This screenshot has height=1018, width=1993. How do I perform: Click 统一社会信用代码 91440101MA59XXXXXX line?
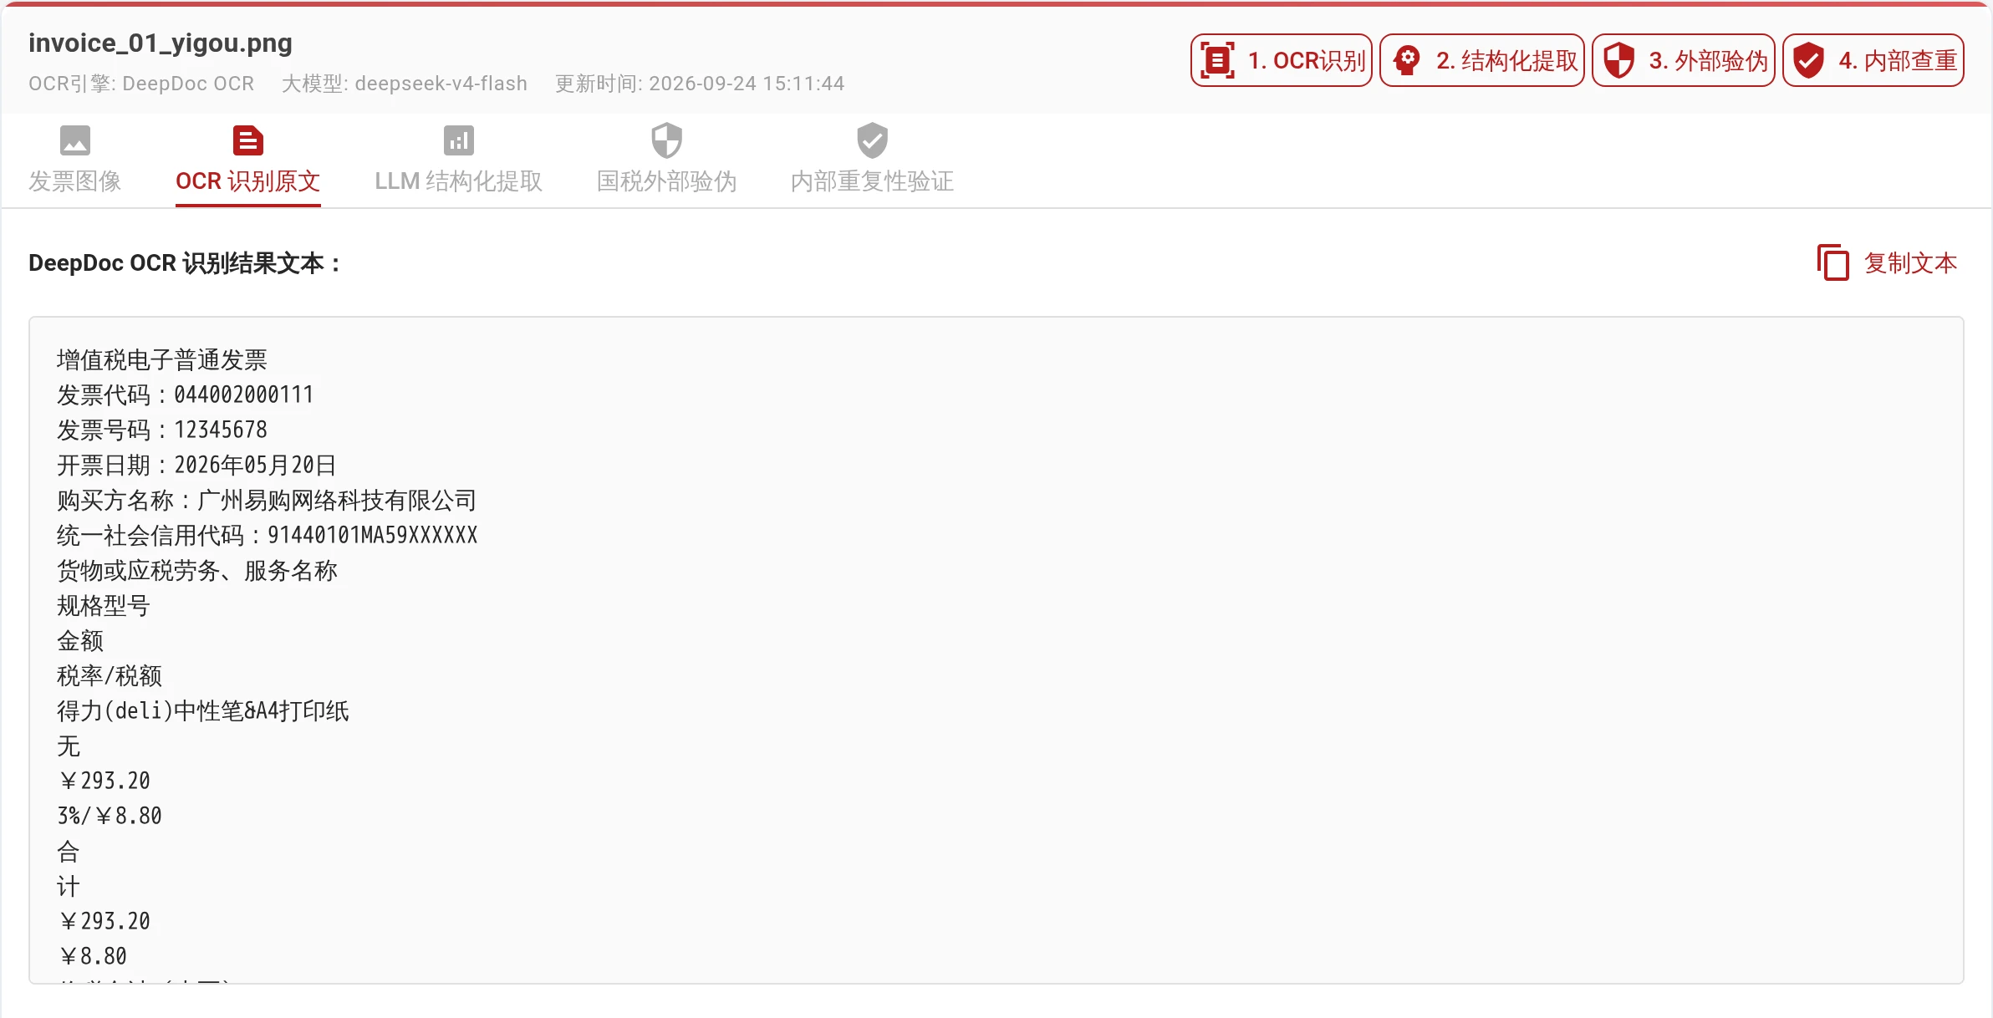point(268,536)
